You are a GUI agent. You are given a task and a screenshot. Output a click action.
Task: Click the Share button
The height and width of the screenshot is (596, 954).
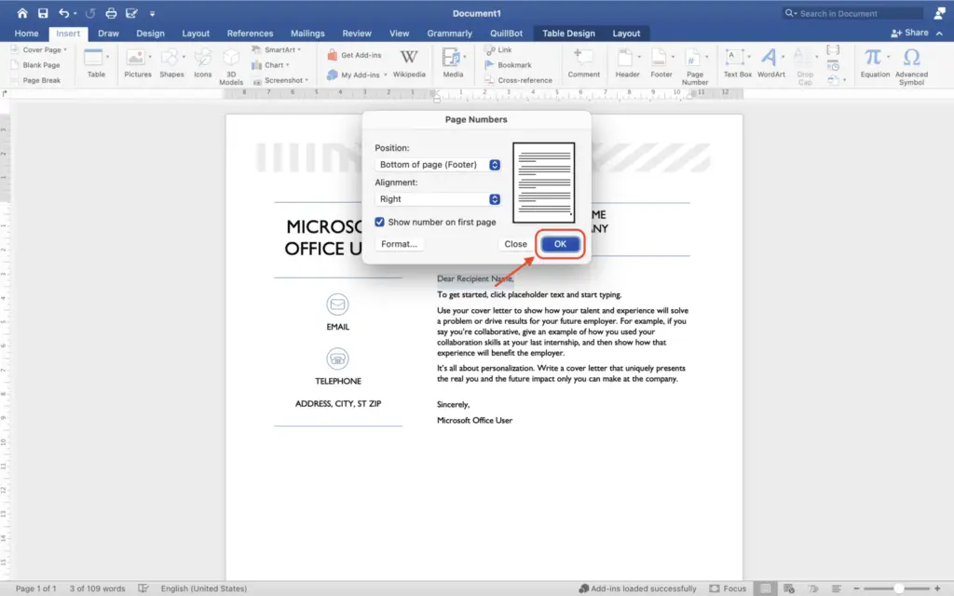pos(909,33)
